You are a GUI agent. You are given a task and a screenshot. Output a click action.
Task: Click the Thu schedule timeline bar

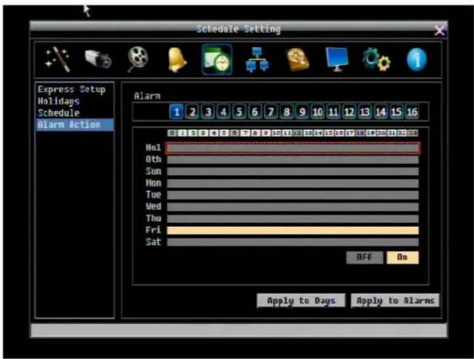pyautogui.click(x=293, y=218)
